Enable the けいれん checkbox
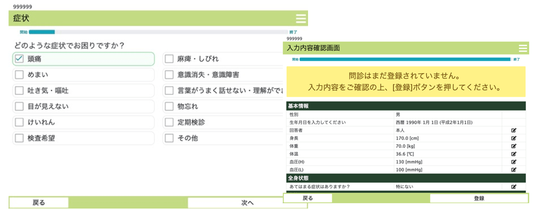Image resolution: width=534 pixels, height=210 pixels. click(x=19, y=122)
